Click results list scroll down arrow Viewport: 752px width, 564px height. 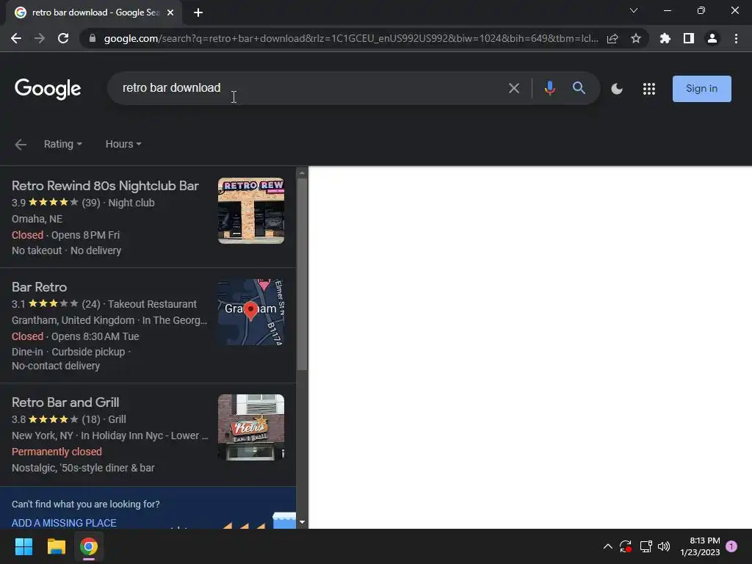(302, 522)
